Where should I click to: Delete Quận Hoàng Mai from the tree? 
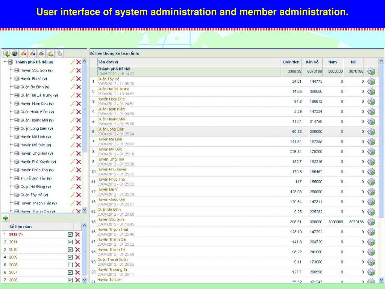pos(79,120)
